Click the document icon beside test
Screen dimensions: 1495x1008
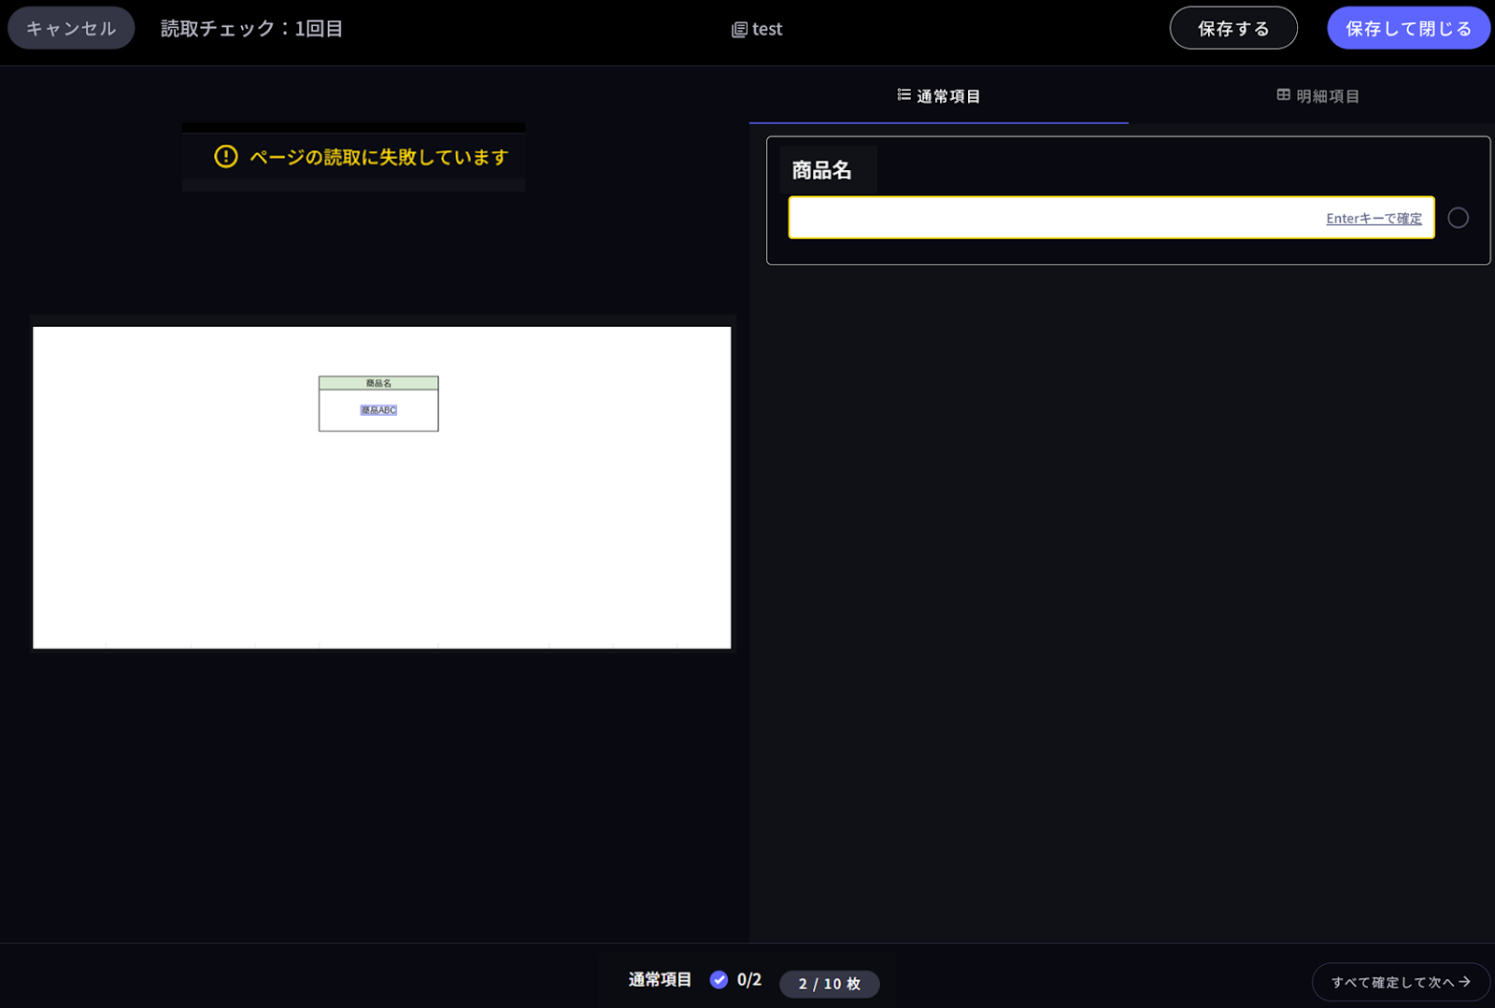(738, 30)
